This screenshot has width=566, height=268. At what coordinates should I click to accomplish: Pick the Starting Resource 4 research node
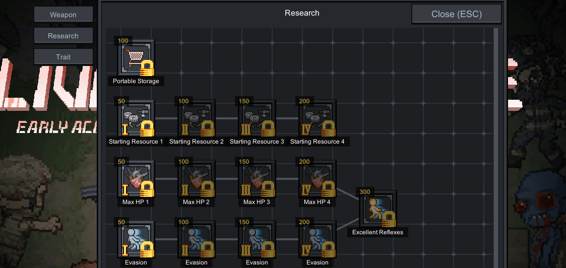pos(318,118)
